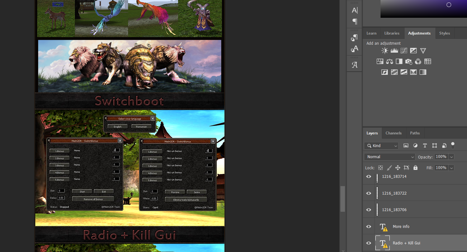Add a Levels adjustment

click(x=394, y=51)
